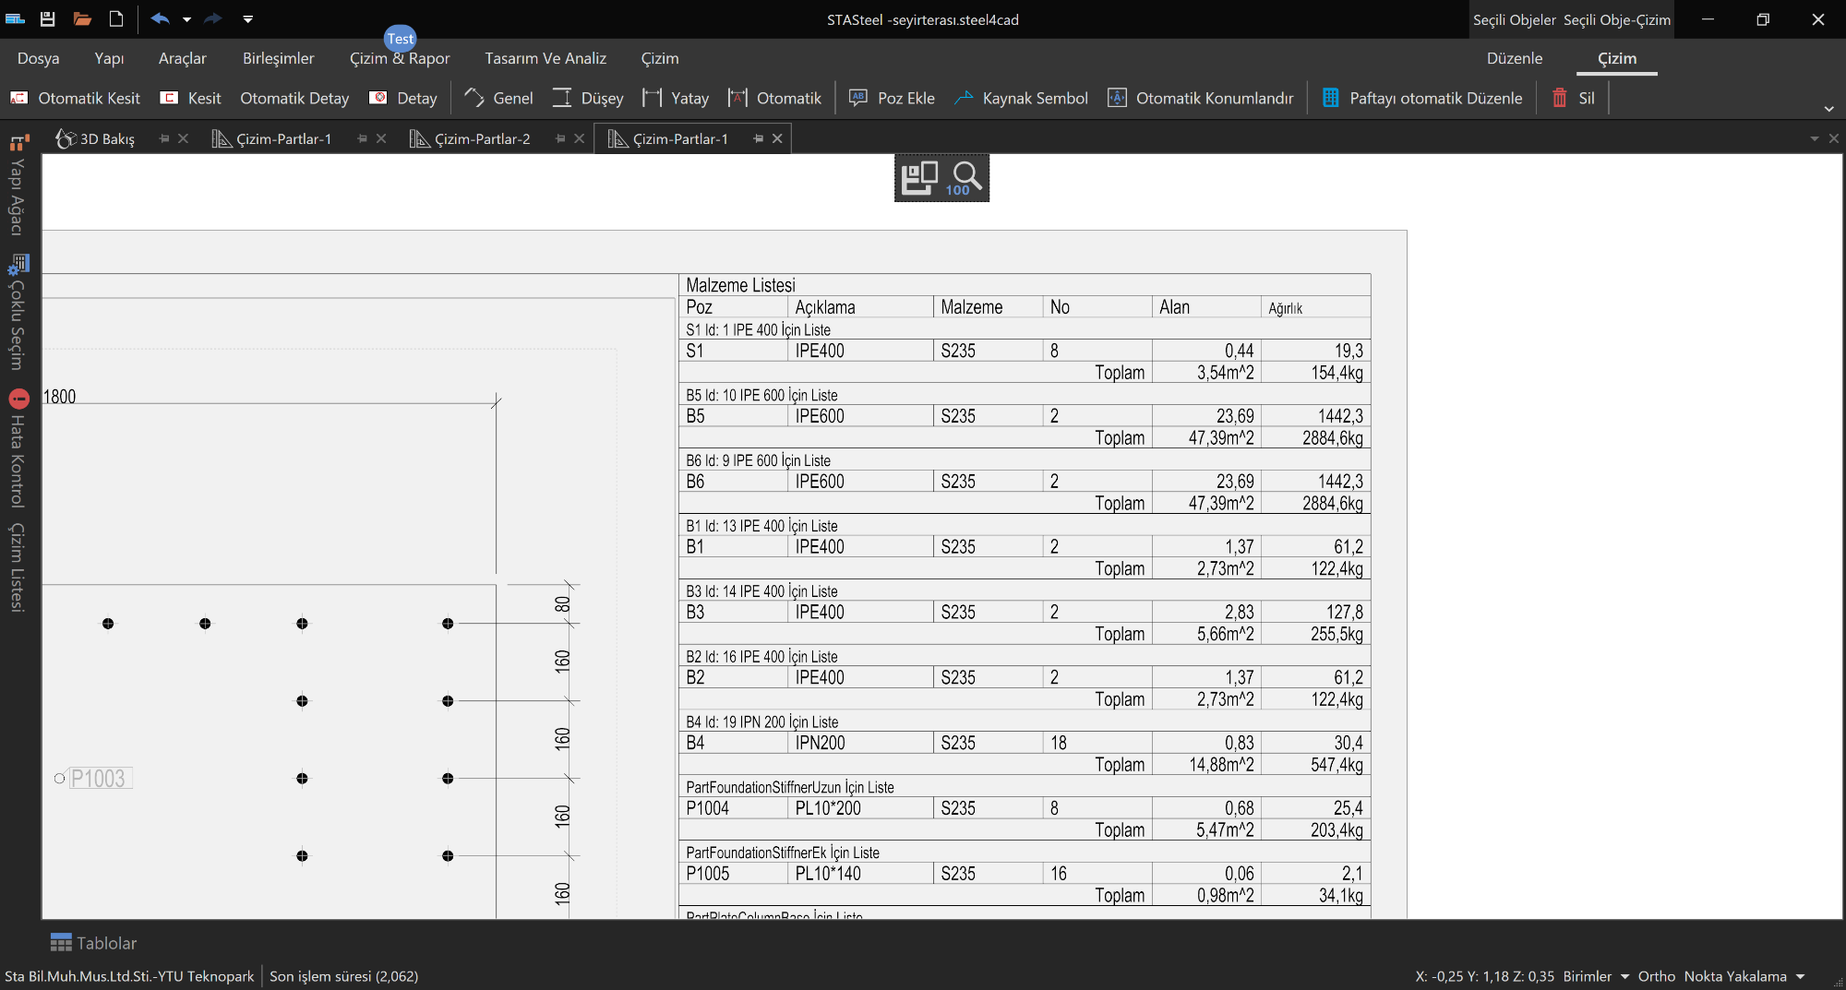1846x990 pixels.
Task: Select Paftayı otomatik Düzenle tool
Action: (1422, 98)
